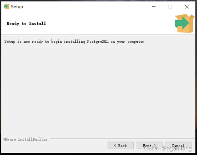
Task: Go back using the Back button
Action: tap(121, 146)
